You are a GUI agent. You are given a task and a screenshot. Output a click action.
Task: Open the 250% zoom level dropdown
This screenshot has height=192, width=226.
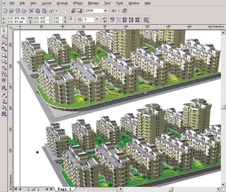[105, 11]
